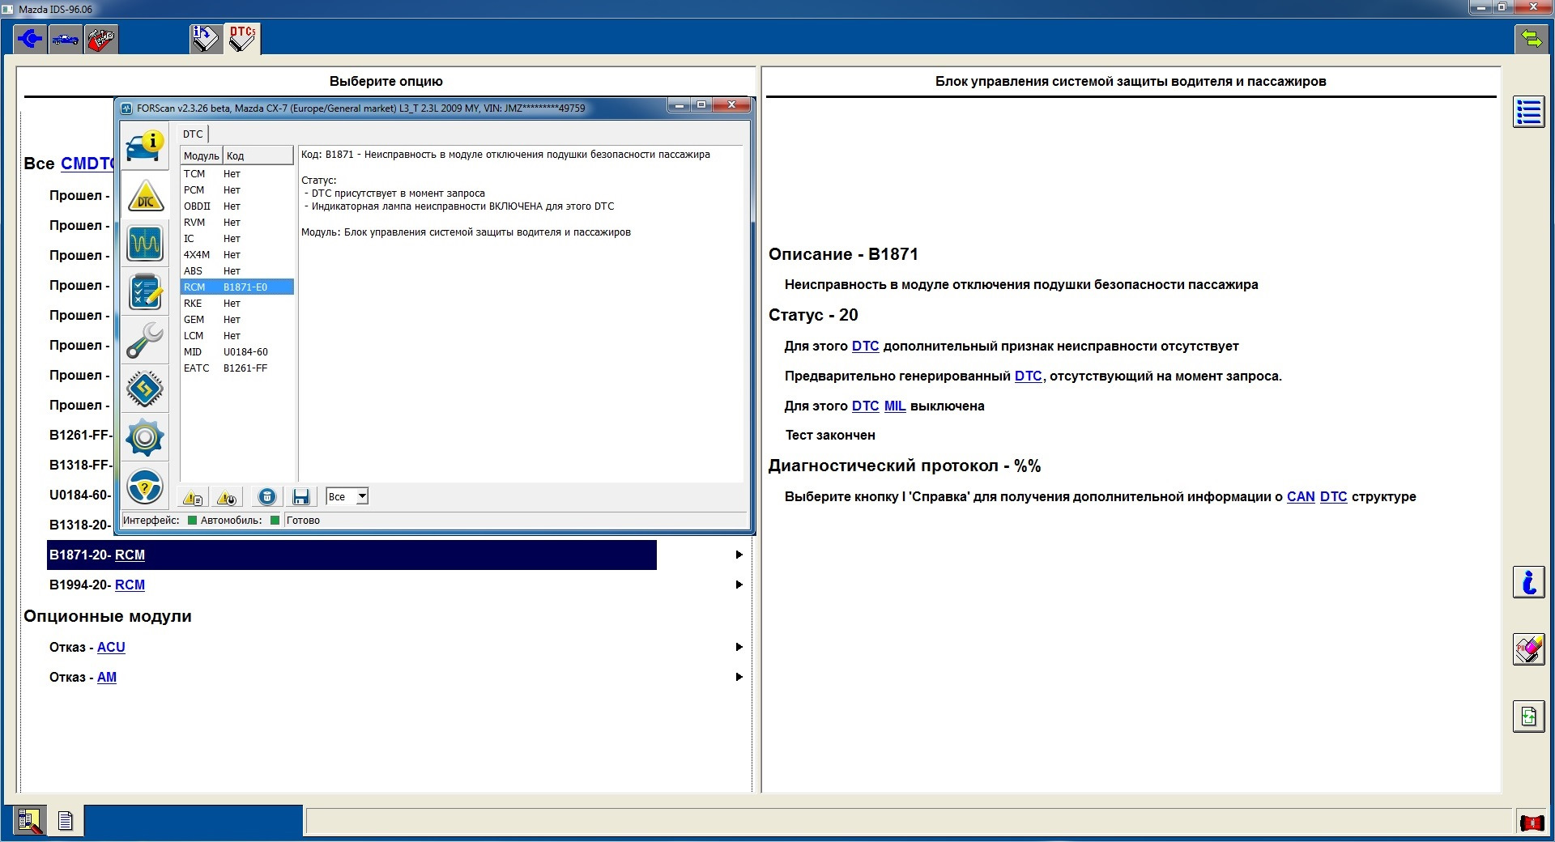This screenshot has width=1555, height=842.
Task: Click the eraser clear DTC icon in IDS
Action: click(x=1529, y=649)
